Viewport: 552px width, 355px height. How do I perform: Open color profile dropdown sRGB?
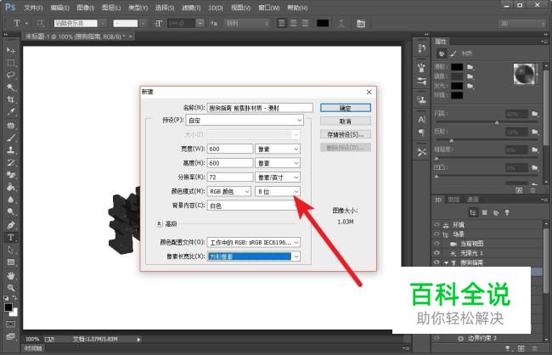[253, 242]
